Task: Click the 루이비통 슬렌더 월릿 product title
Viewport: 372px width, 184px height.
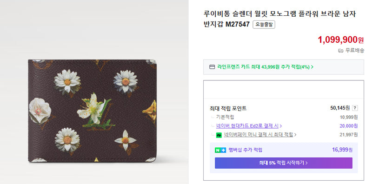Action: [x=280, y=19]
